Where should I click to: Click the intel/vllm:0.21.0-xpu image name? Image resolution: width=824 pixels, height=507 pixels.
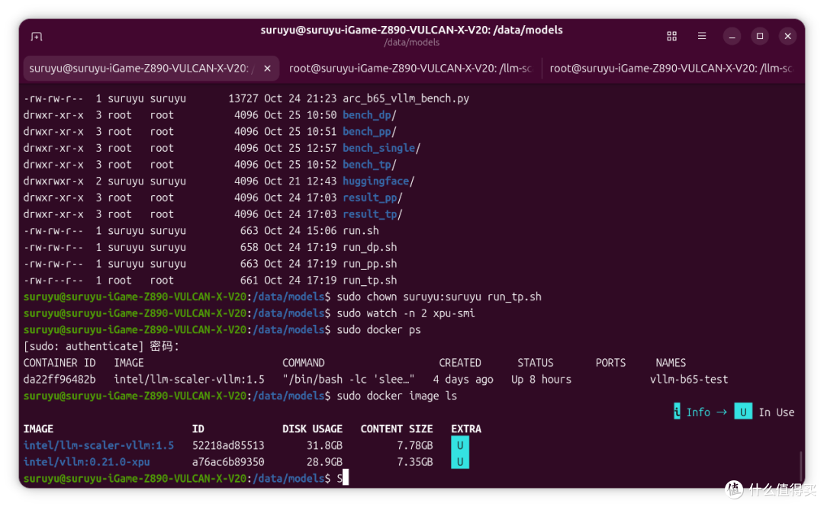(87, 462)
